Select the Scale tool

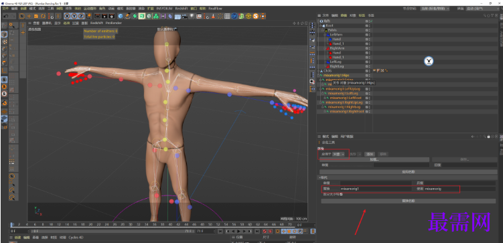click(x=36, y=16)
